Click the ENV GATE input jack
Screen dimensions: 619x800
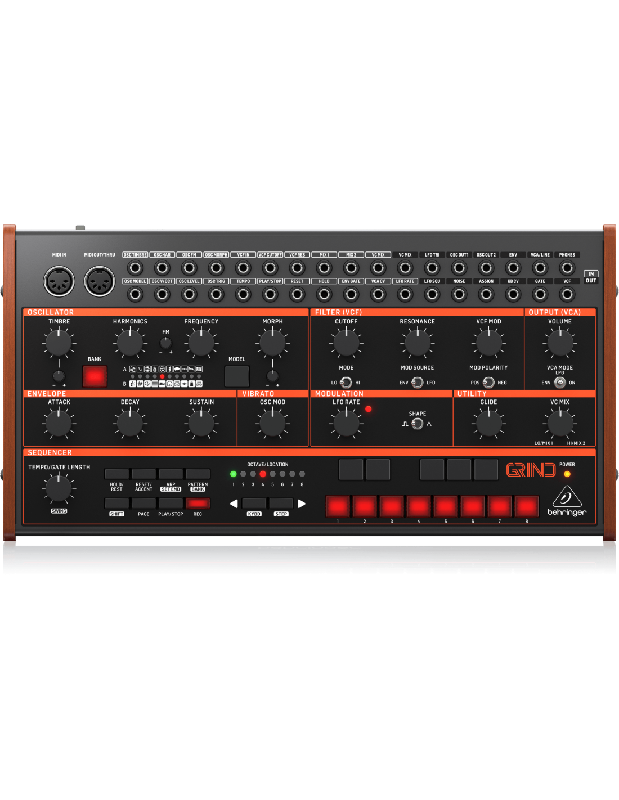click(351, 294)
